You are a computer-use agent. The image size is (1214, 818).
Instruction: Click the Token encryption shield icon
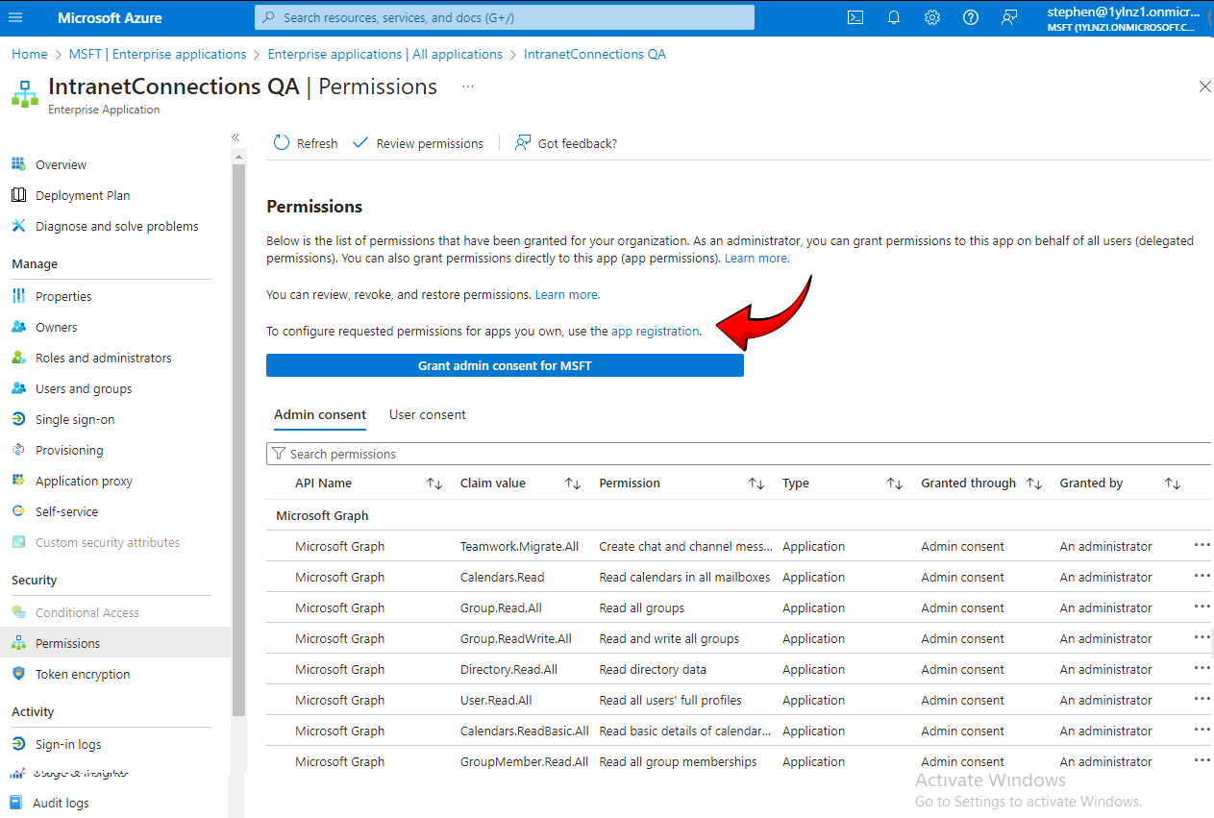[18, 674]
